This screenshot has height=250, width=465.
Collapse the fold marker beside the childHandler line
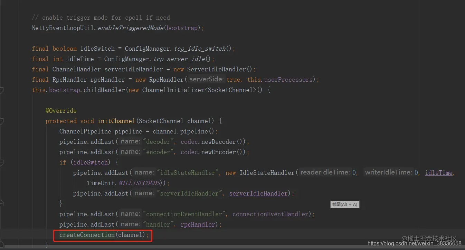click(x=2, y=90)
